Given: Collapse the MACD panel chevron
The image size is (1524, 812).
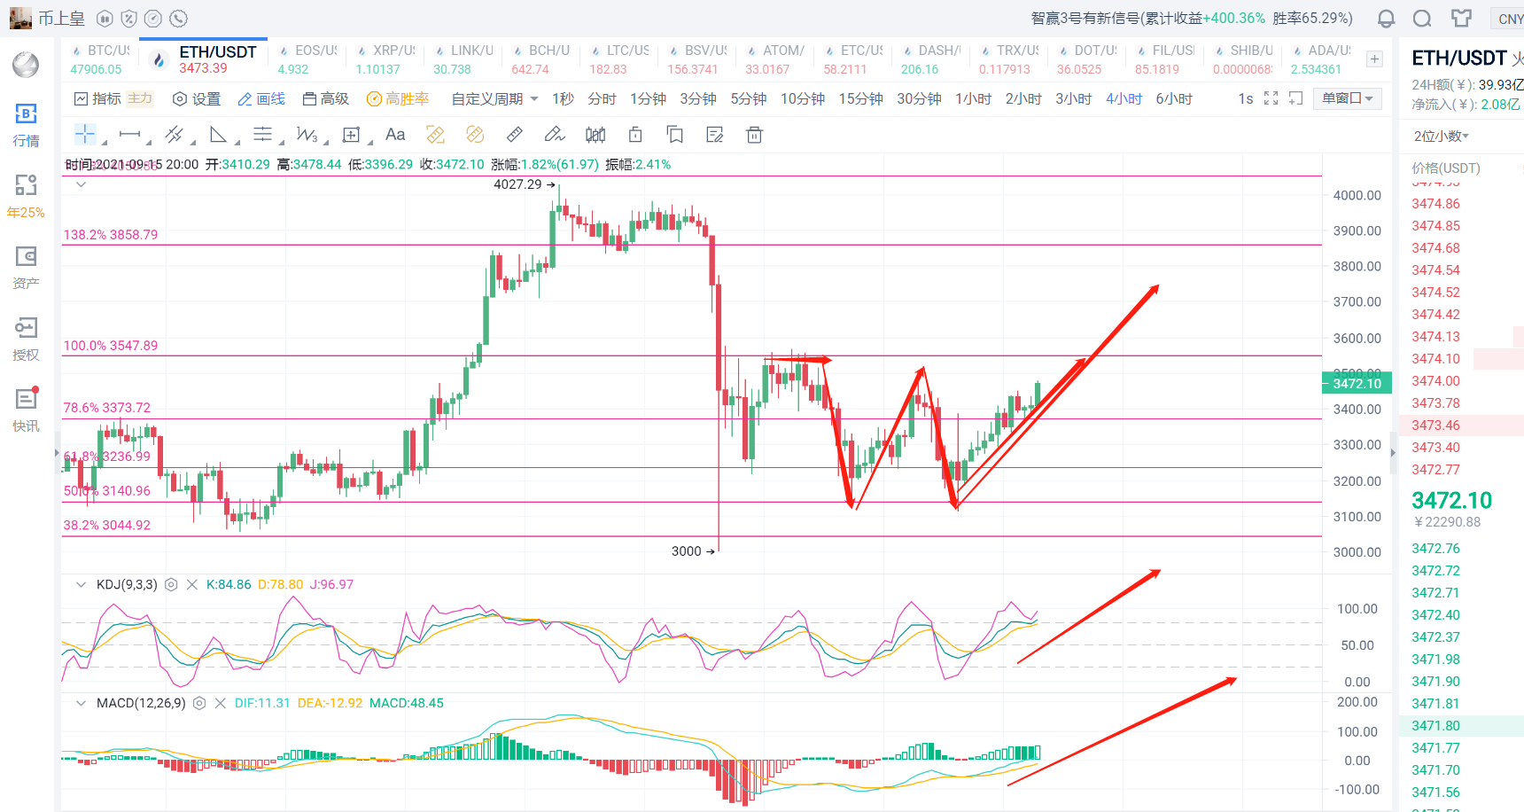Looking at the screenshot, I should click(81, 703).
